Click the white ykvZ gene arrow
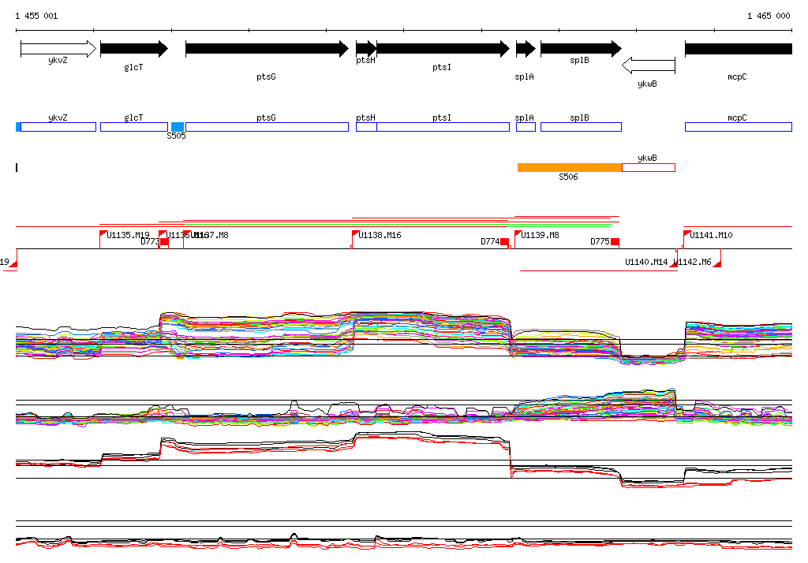This screenshot has height=563, width=808. tap(58, 49)
